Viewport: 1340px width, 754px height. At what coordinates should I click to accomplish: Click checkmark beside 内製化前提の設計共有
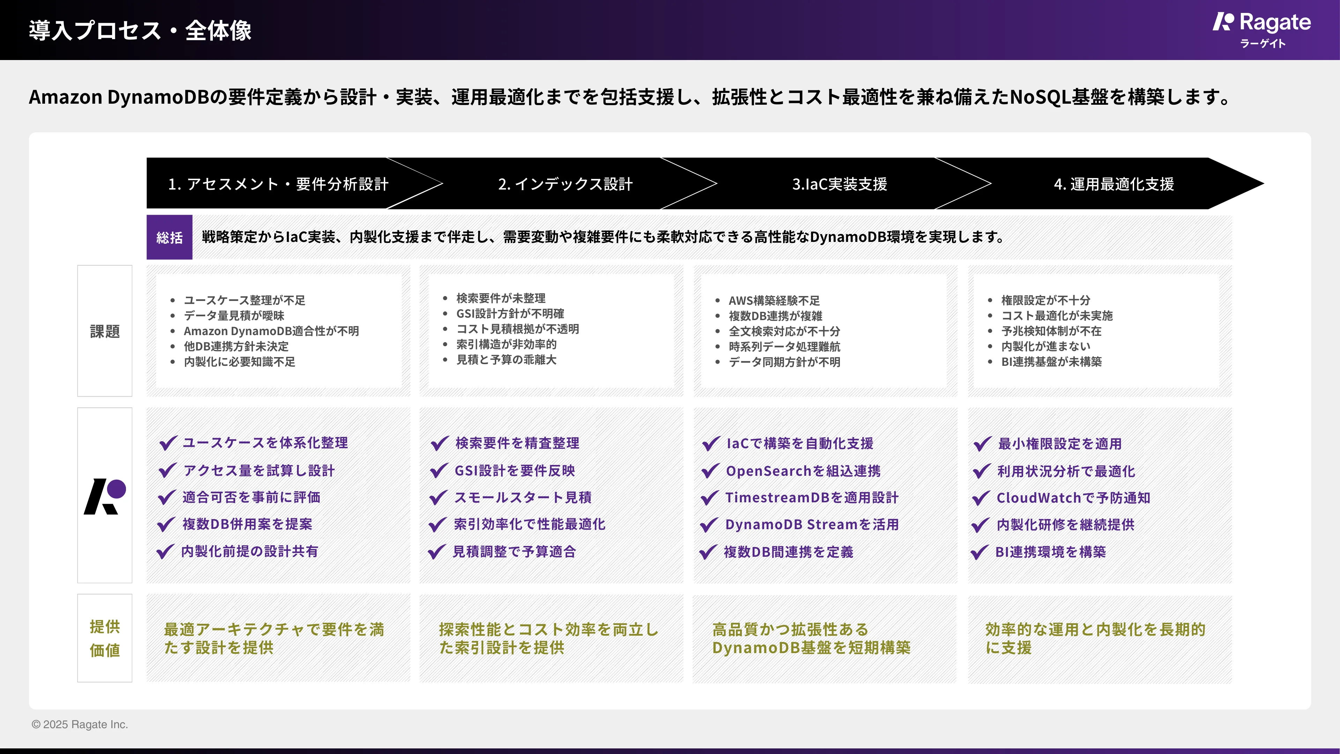(165, 552)
